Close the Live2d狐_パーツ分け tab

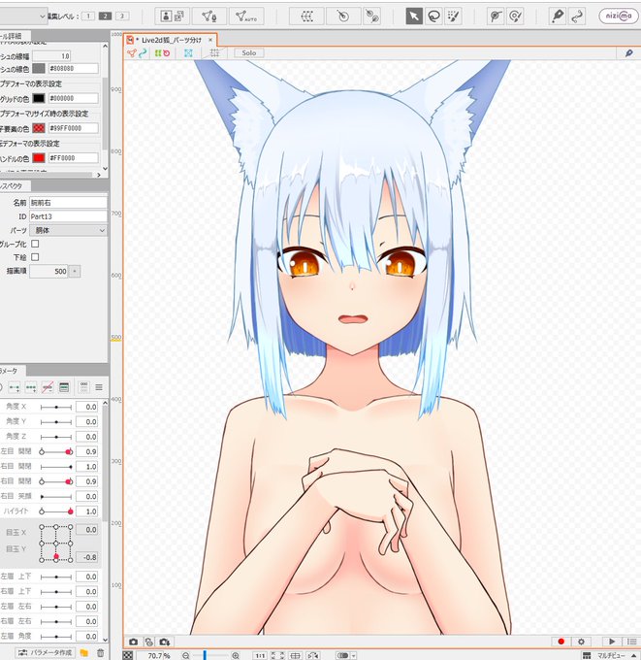click(x=210, y=40)
